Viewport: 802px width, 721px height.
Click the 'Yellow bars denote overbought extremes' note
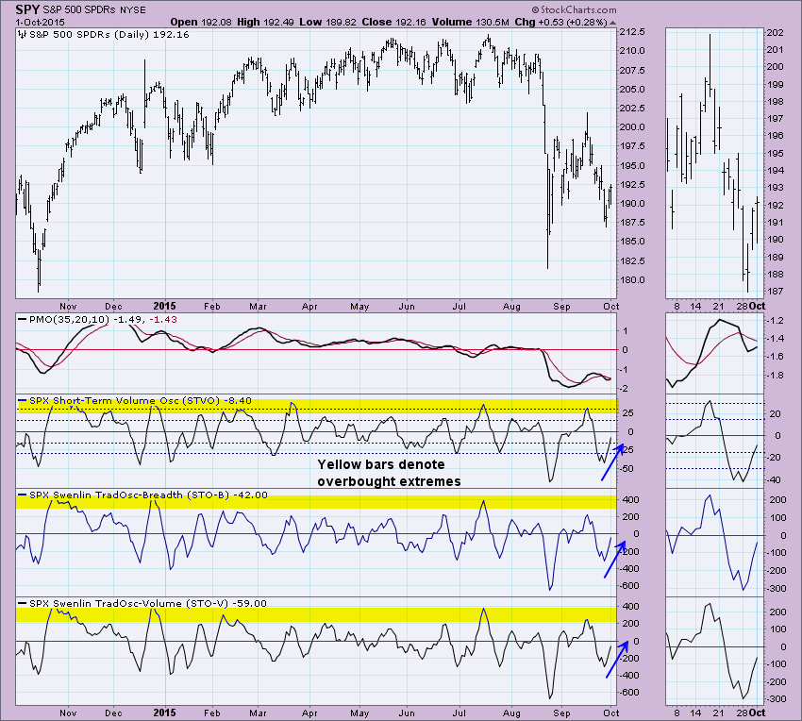coord(389,473)
